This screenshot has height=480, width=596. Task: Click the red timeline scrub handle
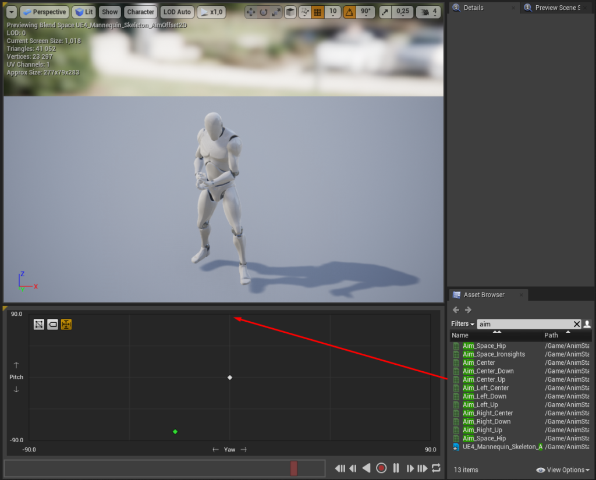click(293, 468)
